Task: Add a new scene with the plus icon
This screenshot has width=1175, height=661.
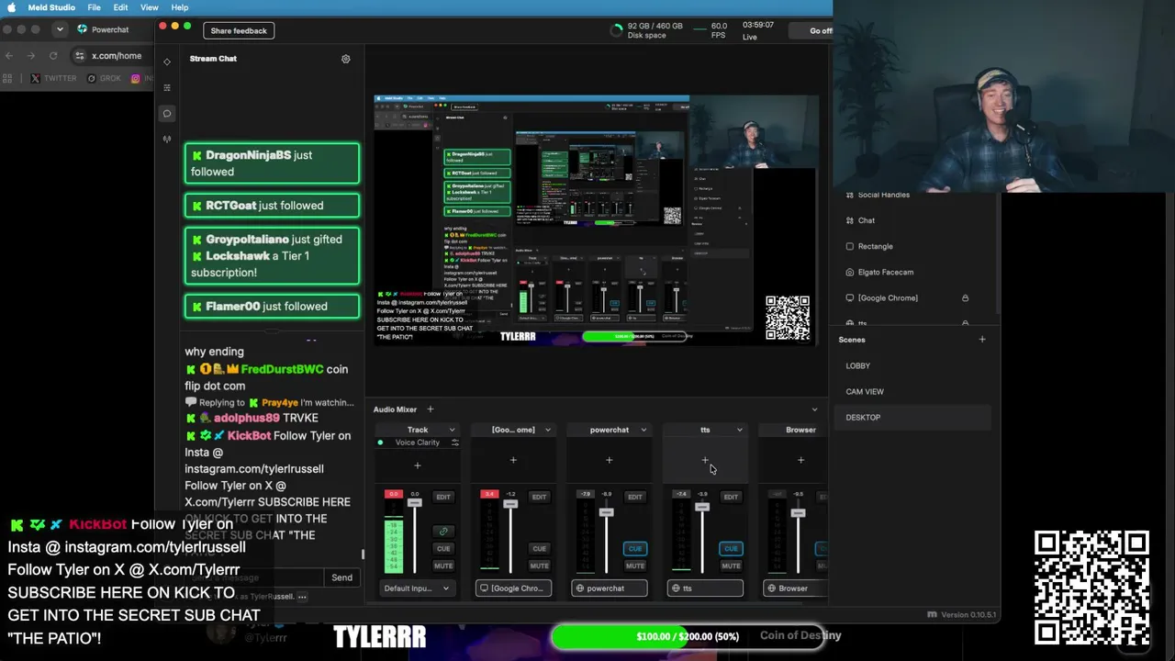Action: (982, 340)
